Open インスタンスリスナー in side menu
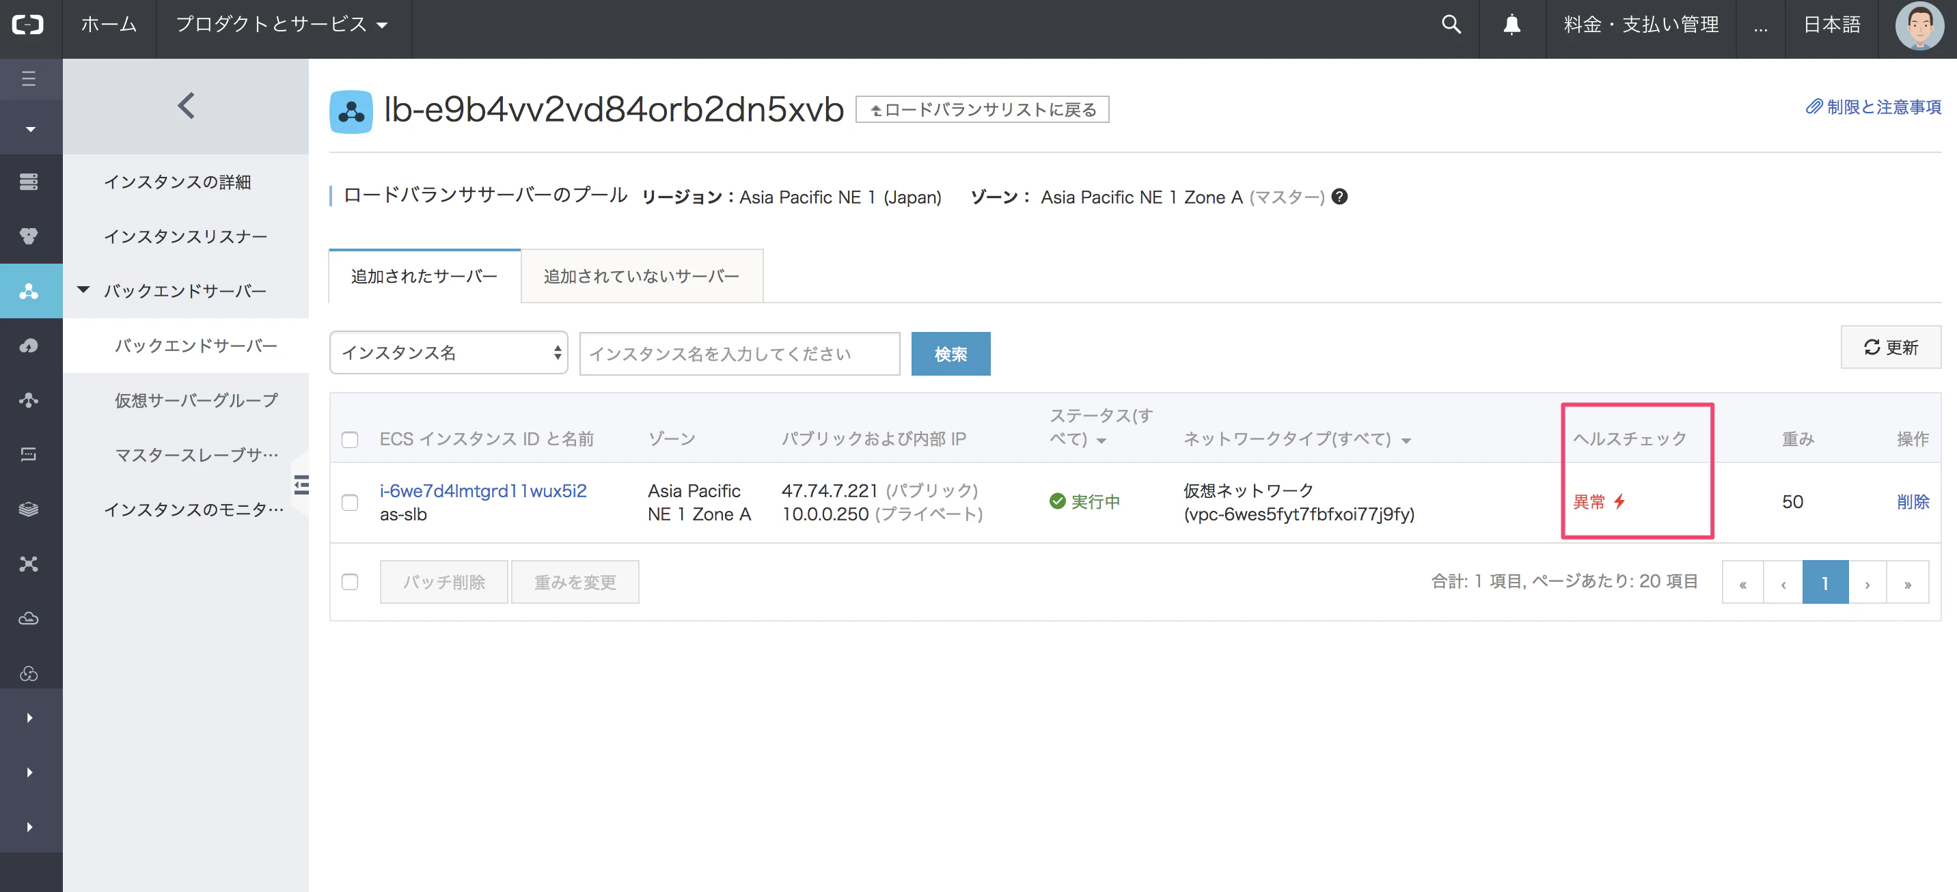Screen dimensions: 1957x892 (185, 237)
